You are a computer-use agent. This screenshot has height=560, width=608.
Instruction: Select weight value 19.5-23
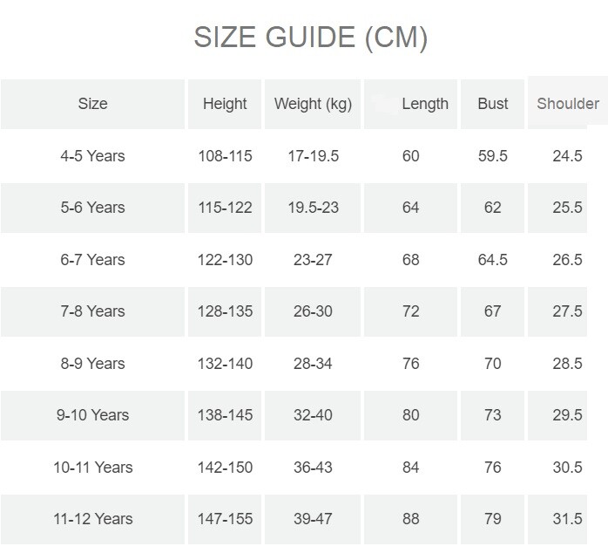313,208
